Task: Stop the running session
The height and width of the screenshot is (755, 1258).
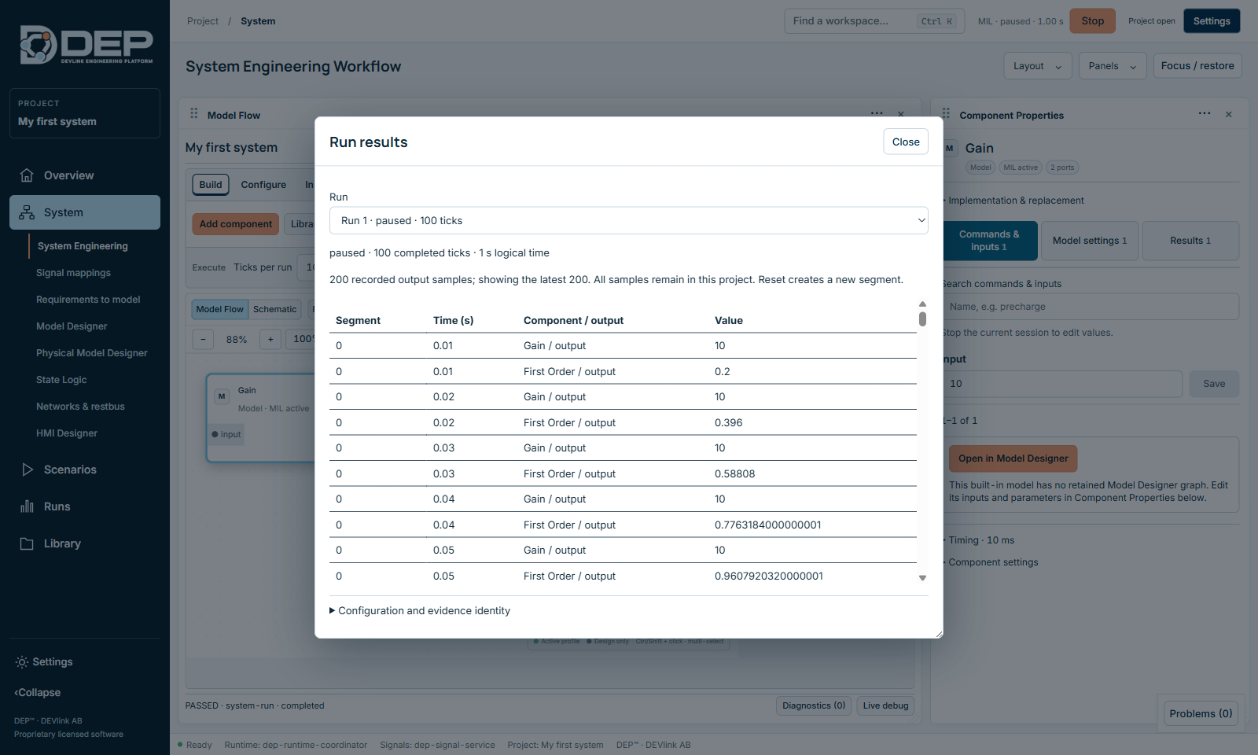Action: coord(1092,21)
